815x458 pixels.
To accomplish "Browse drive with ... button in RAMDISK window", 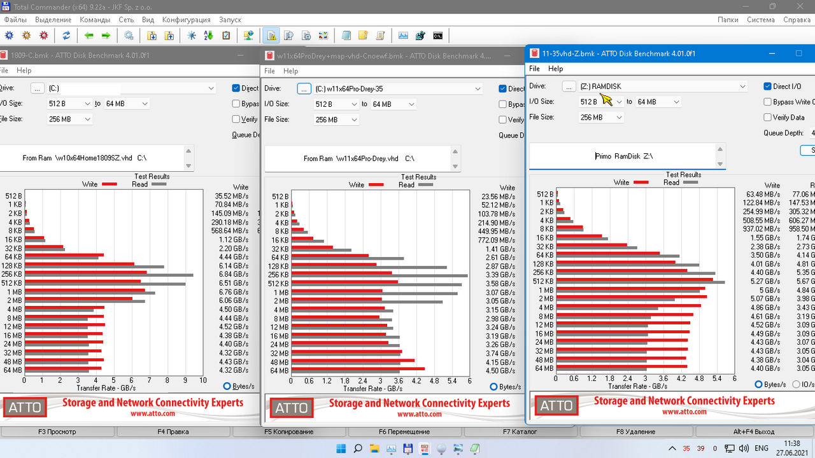I will [569, 87].
